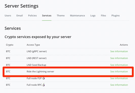Switch to the Email tab
Screen dimensions: 135x93
(20, 16)
